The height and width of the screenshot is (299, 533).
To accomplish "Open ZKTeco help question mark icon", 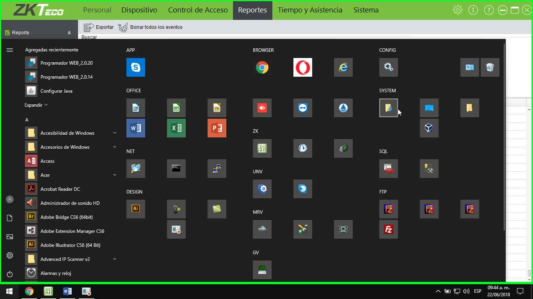I will pyautogui.click(x=489, y=10).
